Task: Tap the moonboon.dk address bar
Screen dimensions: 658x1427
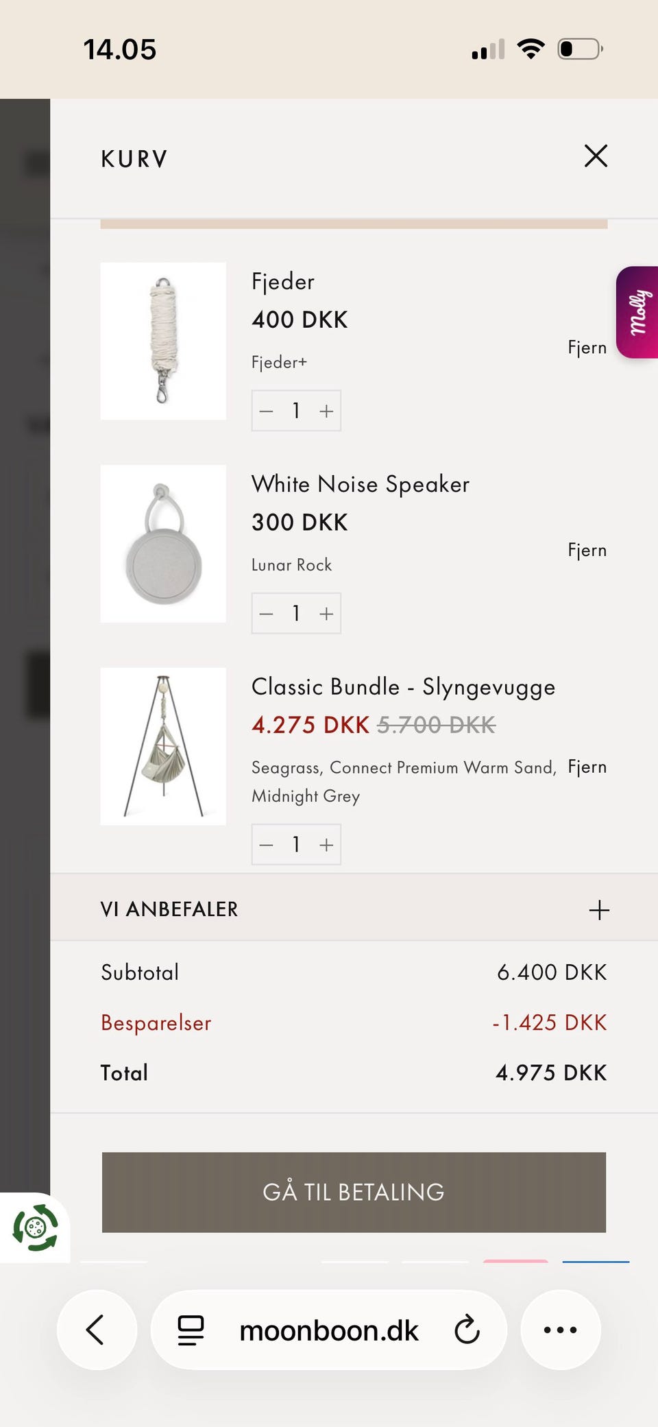Action: [329, 1329]
